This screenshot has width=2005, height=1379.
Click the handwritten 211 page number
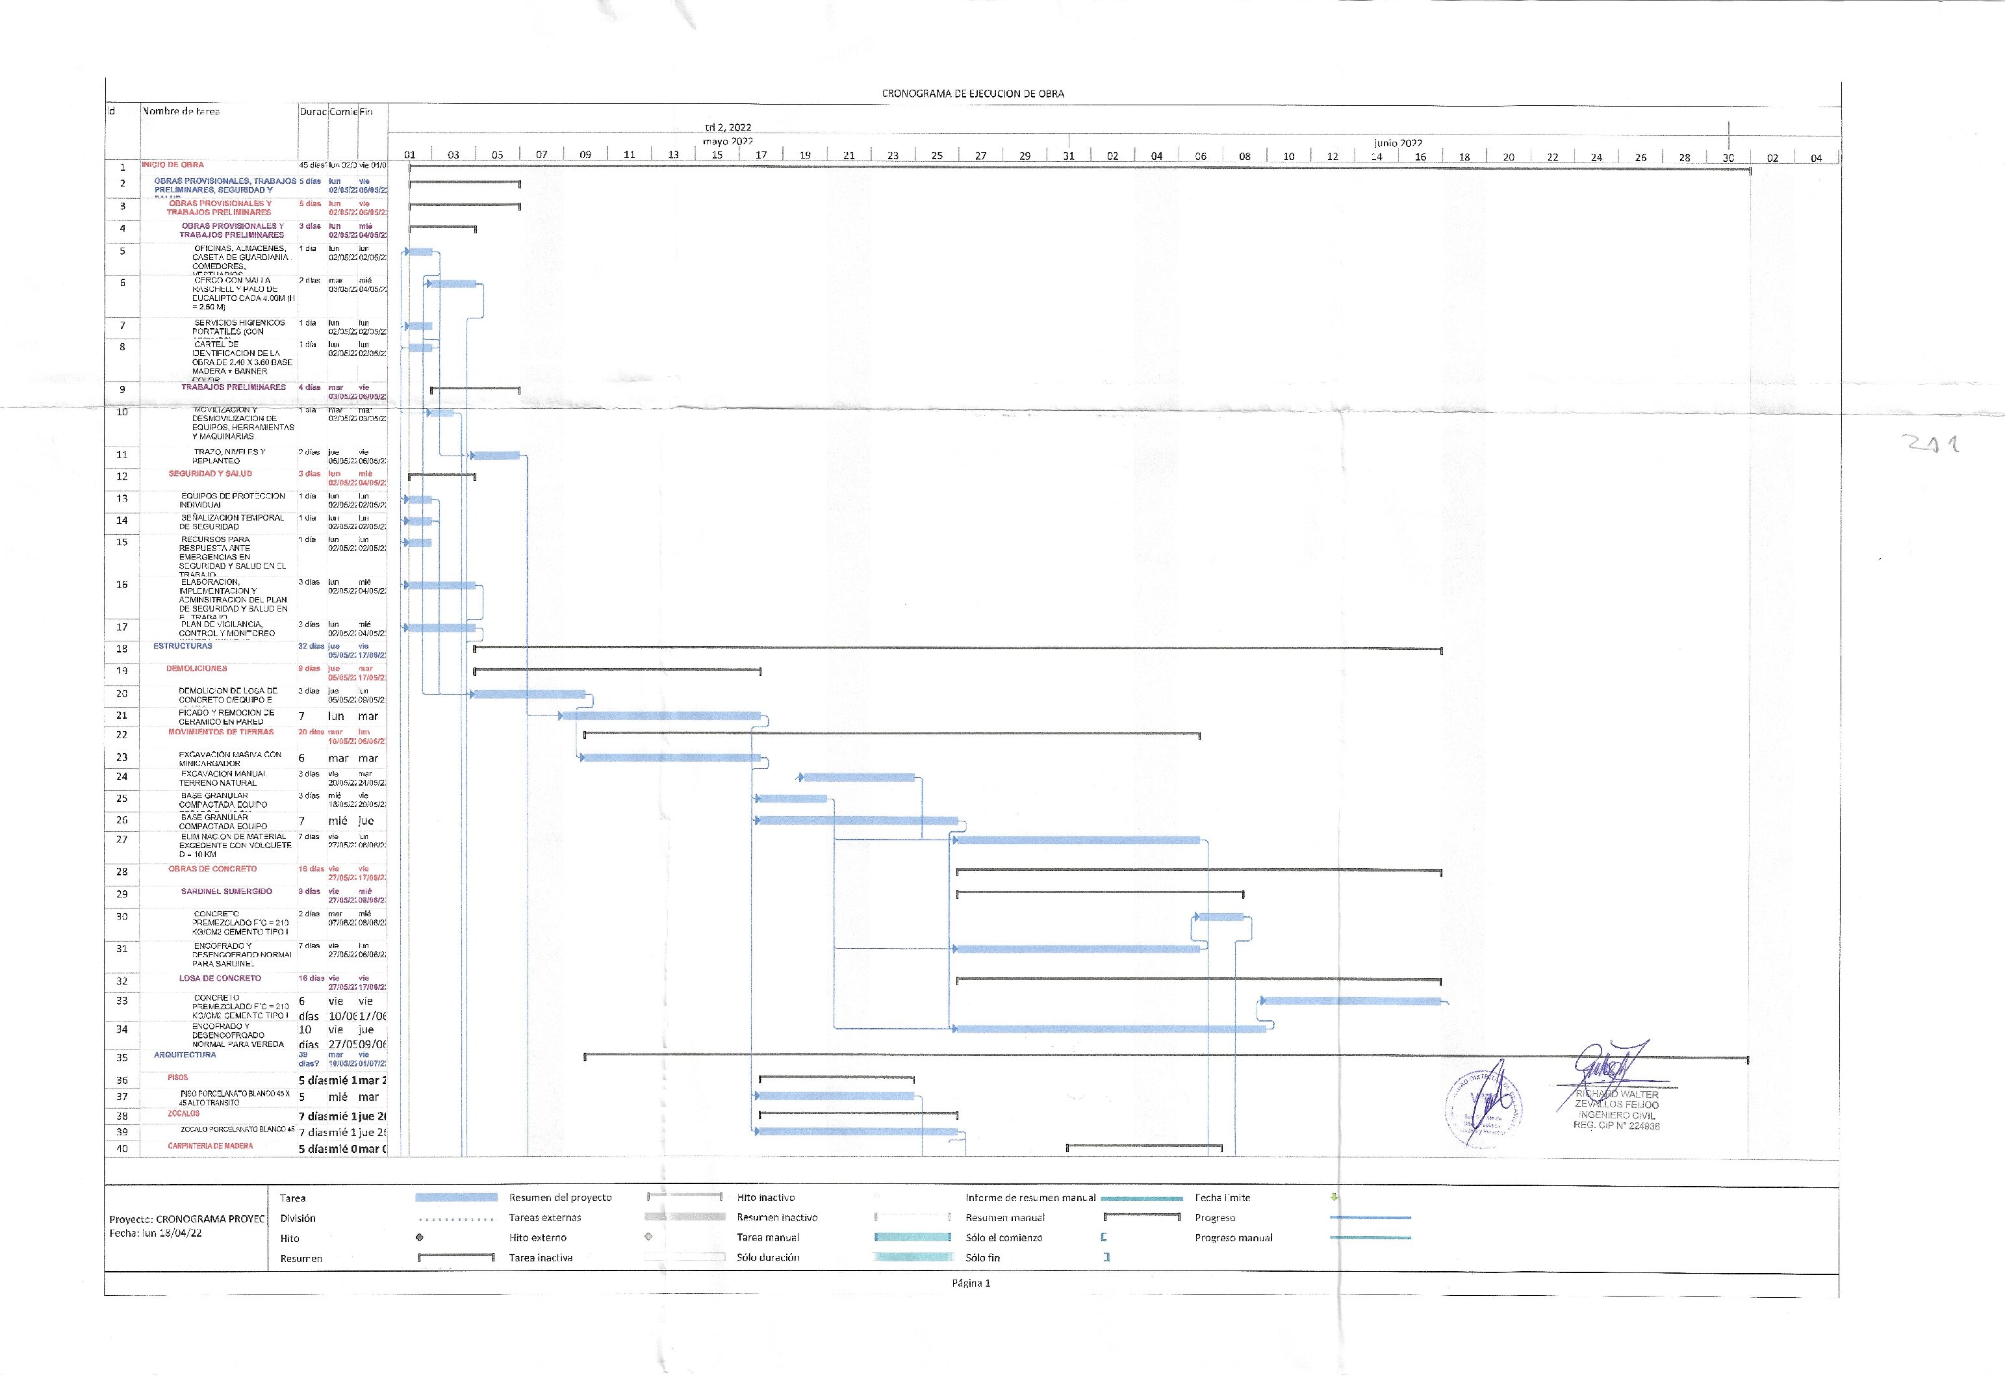point(1932,443)
